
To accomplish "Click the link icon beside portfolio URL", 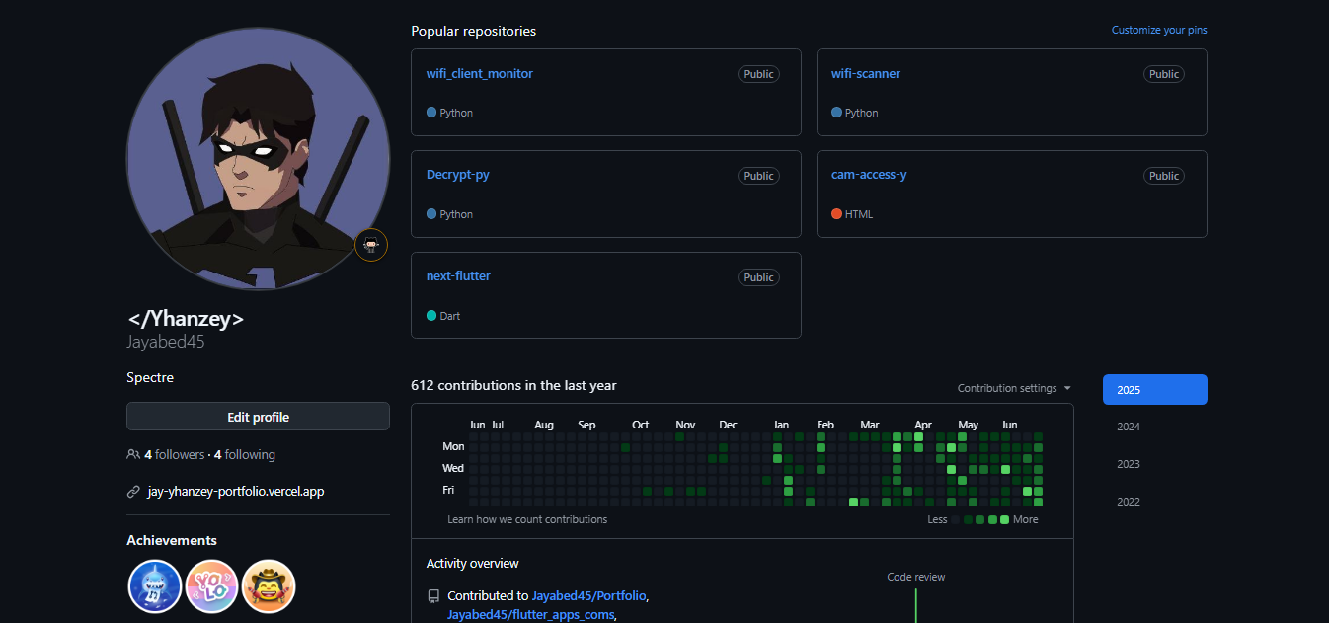I will point(133,492).
